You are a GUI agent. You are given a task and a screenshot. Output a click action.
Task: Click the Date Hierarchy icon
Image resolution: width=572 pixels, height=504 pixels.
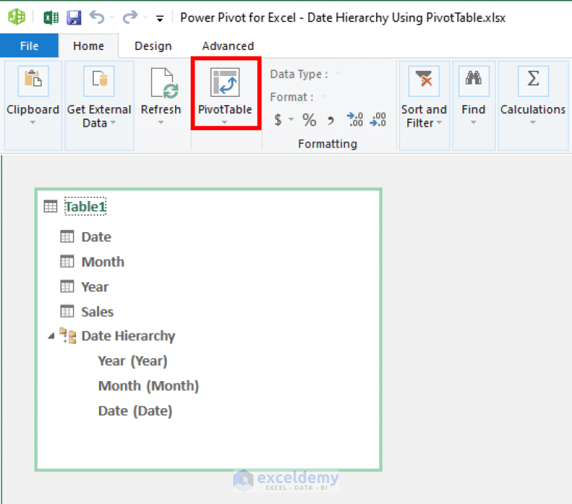click(x=68, y=336)
